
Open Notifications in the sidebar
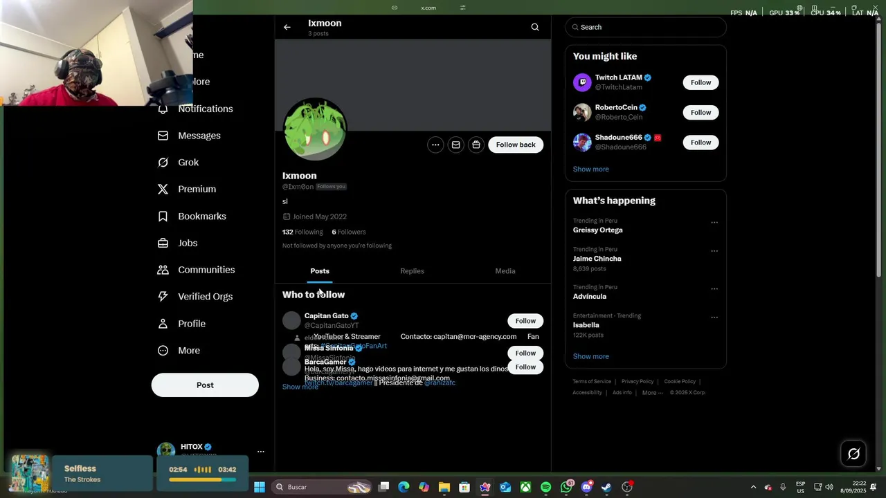pyautogui.click(x=196, y=109)
